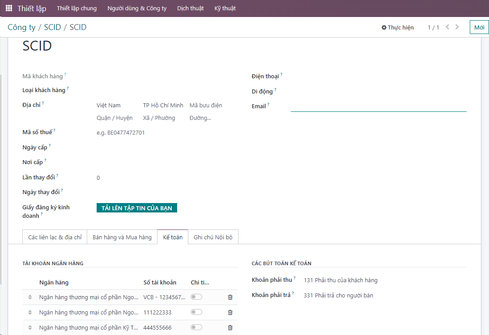
Task: Toggle the switch on 444555666 row
Action: click(x=196, y=327)
